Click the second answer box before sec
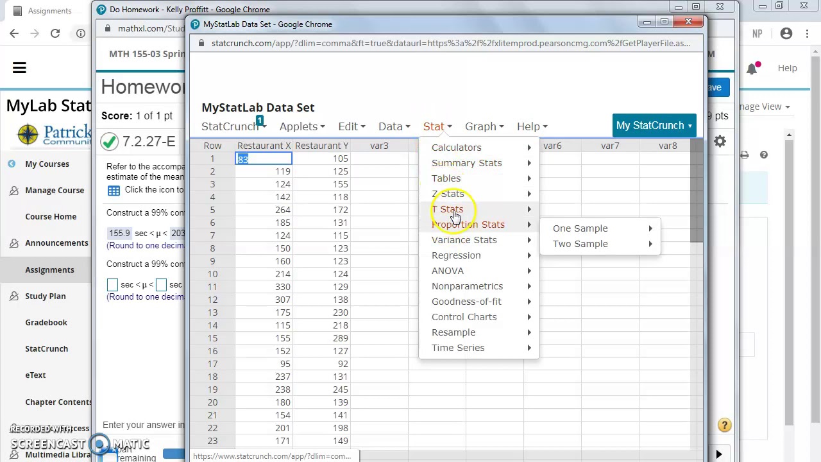821x462 pixels. point(161,285)
